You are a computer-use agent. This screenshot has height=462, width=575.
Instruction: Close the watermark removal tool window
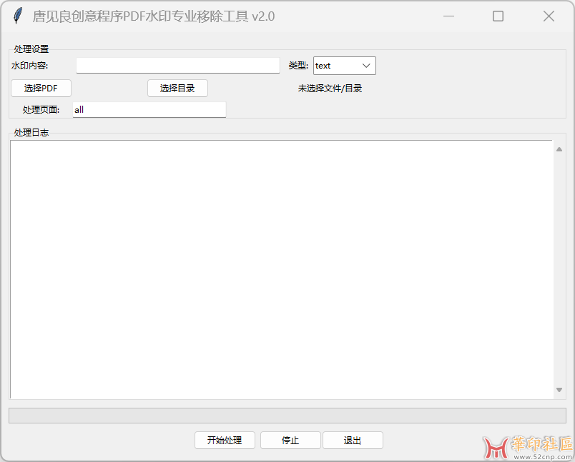tap(549, 16)
